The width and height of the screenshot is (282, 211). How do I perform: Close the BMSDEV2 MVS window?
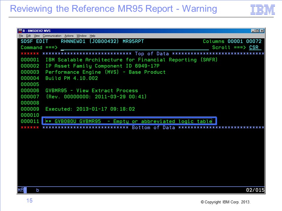coord(262,31)
